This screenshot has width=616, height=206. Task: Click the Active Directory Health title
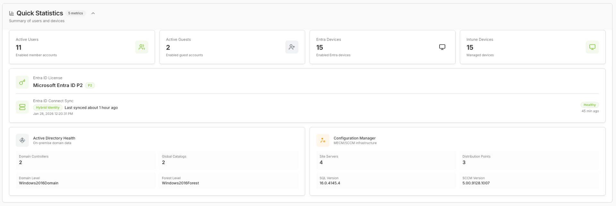pyautogui.click(x=54, y=138)
